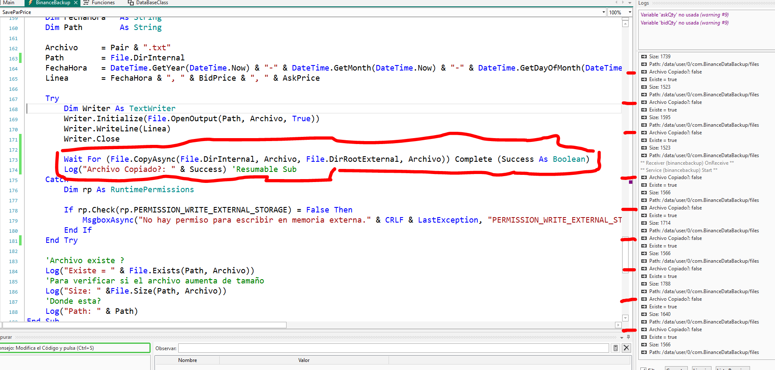Open the debug panel options dropdown arrow
The image size is (775, 370).
[x=622, y=337]
